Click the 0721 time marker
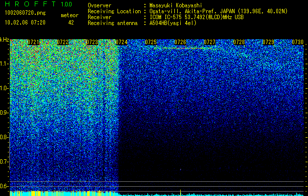Screen dimensions: 308x196 click(34, 42)
